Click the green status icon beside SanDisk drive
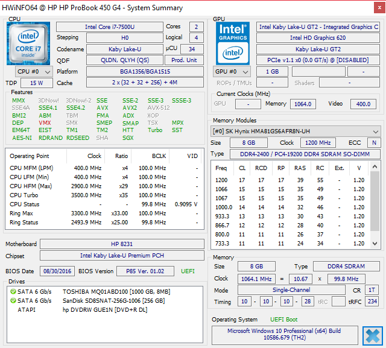The height and width of the screenshot is (348, 386). pos(13,300)
